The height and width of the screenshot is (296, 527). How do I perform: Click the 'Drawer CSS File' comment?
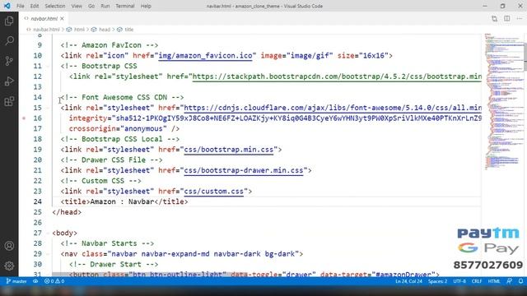[x=112, y=160]
